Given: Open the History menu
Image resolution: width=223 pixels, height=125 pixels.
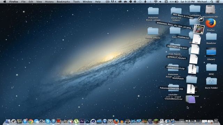Looking at the screenshot, I should pyautogui.click(x=49, y=2).
